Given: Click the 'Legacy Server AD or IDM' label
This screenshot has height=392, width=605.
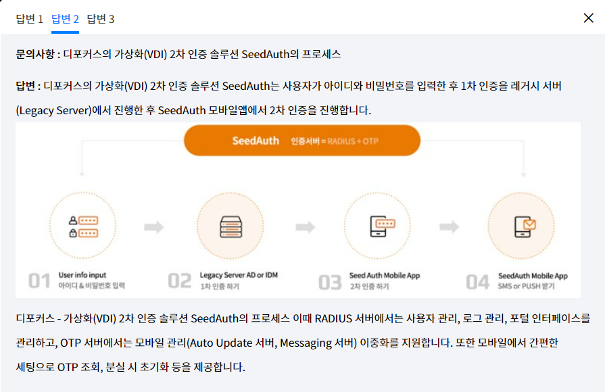Looking at the screenshot, I should [239, 275].
